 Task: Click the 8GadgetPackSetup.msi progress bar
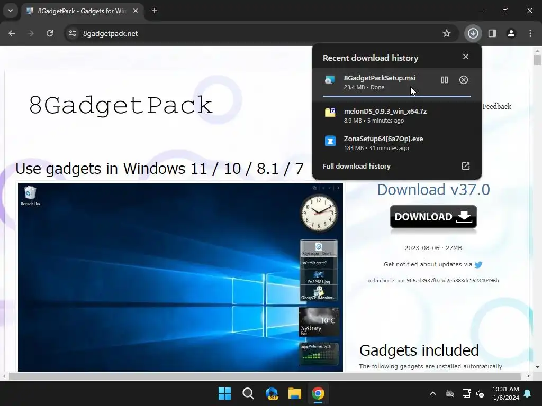point(397,96)
